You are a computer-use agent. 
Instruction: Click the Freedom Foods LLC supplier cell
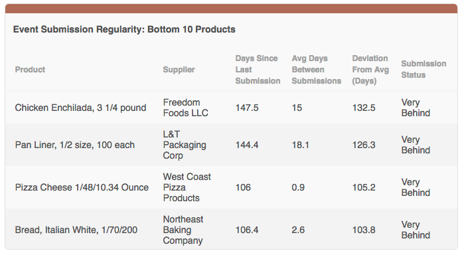(186, 108)
